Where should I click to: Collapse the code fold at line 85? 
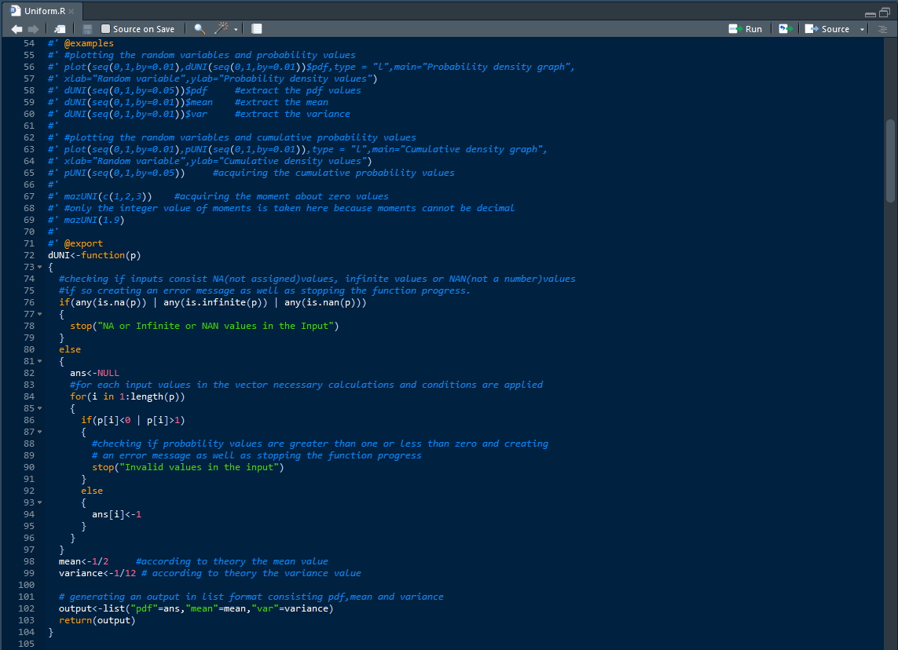pyautogui.click(x=39, y=408)
